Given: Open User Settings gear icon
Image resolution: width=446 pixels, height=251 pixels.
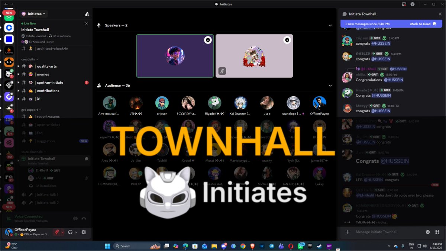Looking at the screenshot, I should (84, 232).
